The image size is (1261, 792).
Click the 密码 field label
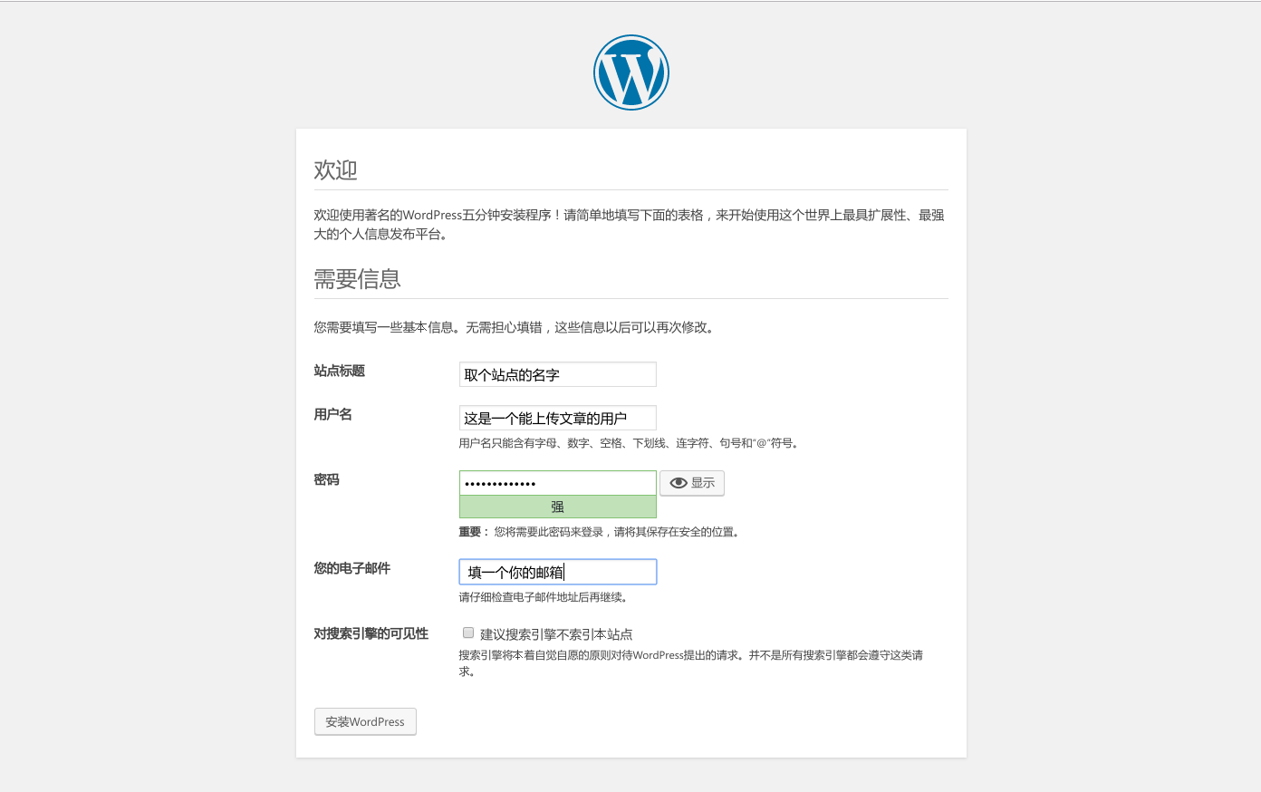coord(327,479)
